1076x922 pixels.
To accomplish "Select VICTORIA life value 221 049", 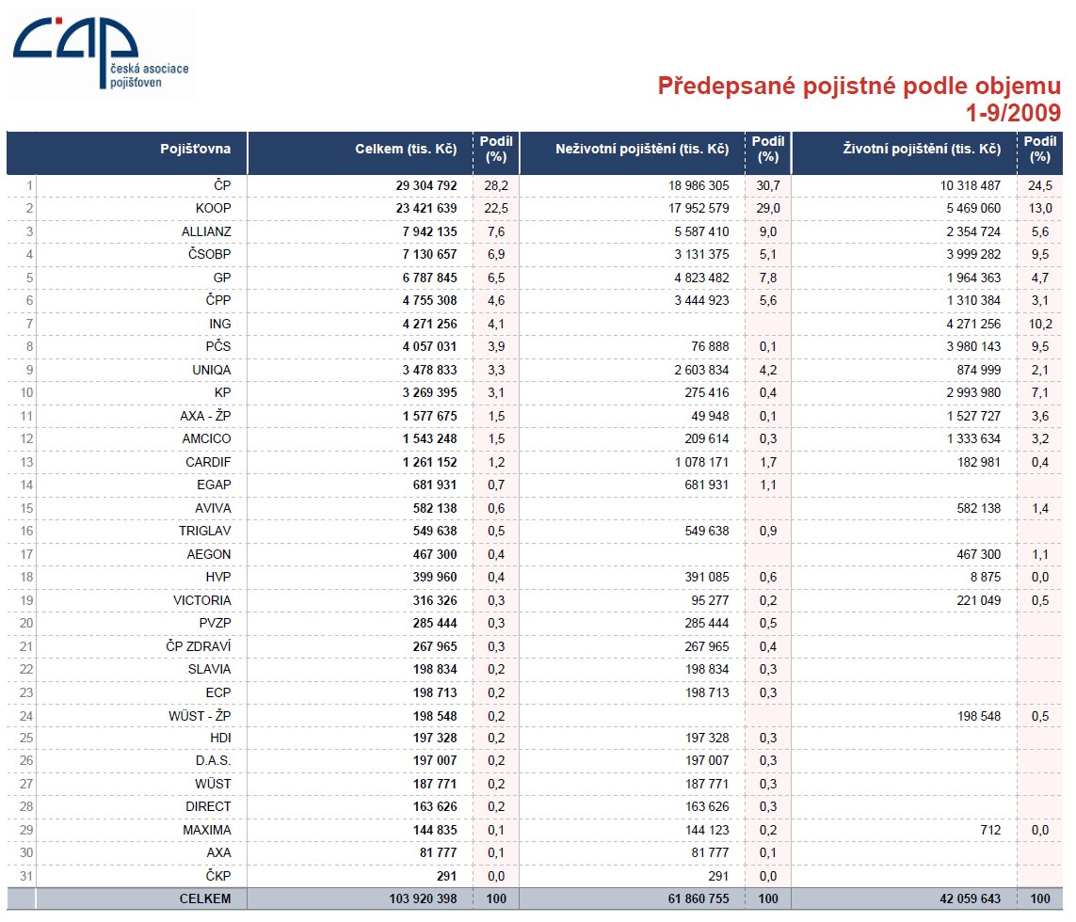I will tap(979, 600).
